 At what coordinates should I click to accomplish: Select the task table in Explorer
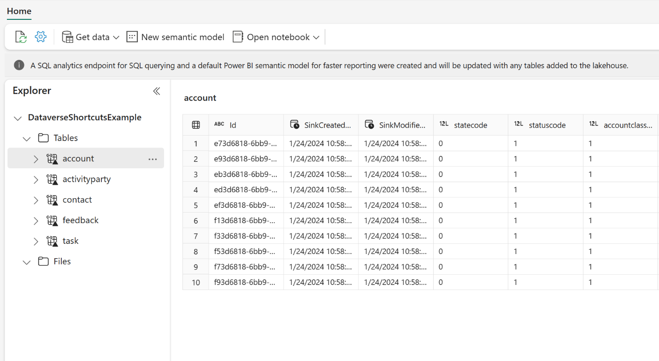(71, 241)
